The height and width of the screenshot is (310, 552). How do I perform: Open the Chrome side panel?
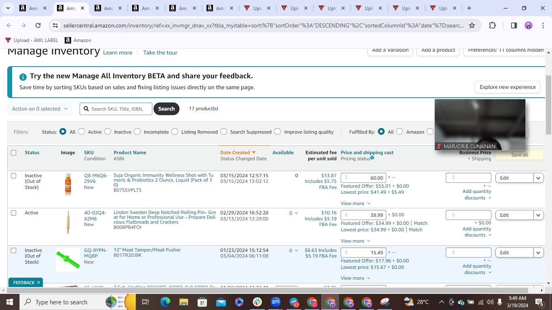click(x=514, y=25)
